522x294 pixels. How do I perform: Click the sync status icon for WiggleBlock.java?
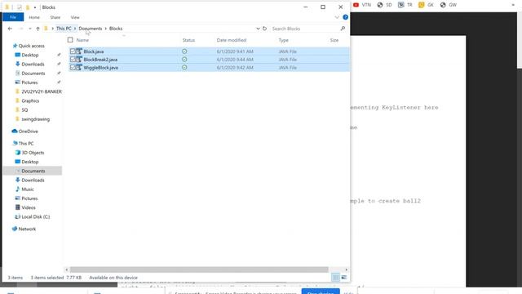click(184, 67)
